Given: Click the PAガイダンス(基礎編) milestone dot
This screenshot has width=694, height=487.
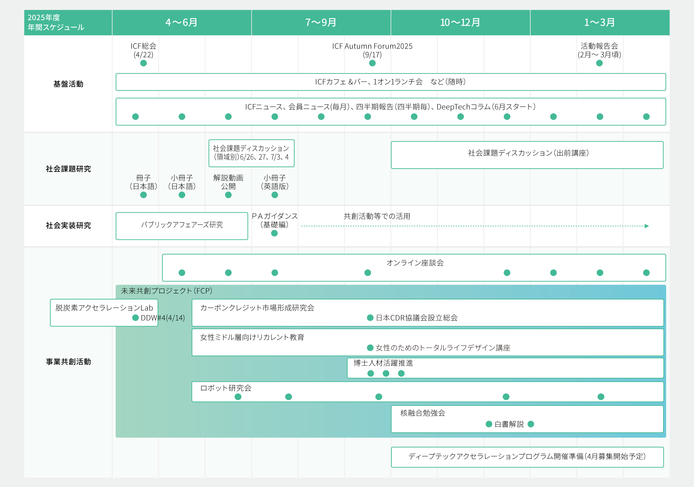Looking at the screenshot, I should [x=274, y=233].
